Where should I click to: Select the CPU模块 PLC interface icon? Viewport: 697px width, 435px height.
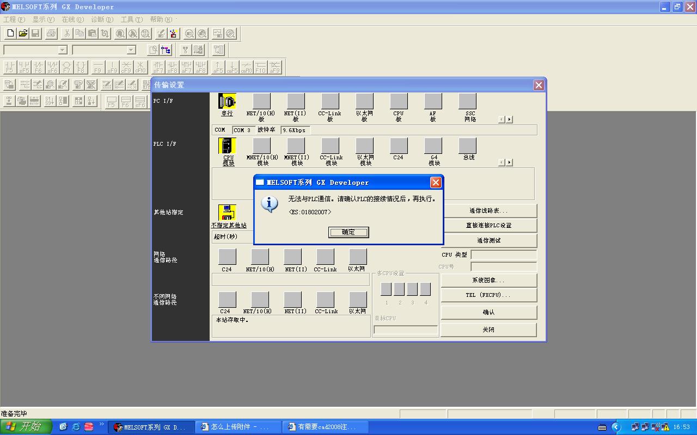tap(227, 146)
